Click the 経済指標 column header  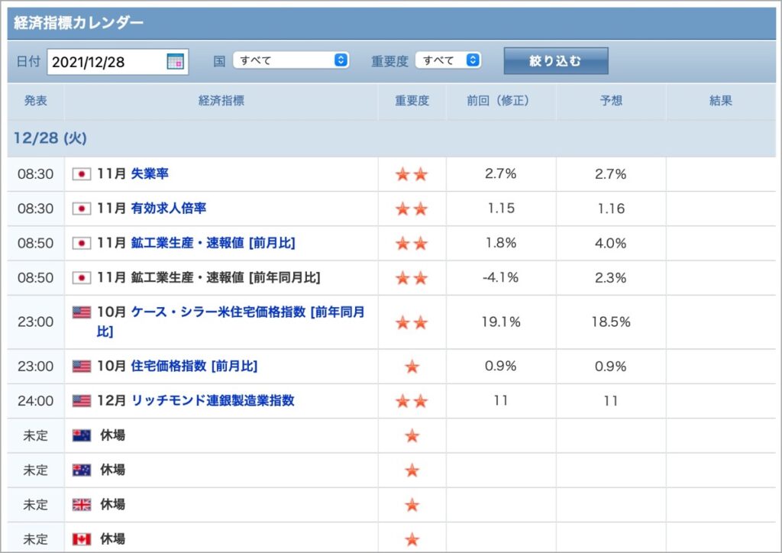[221, 101]
